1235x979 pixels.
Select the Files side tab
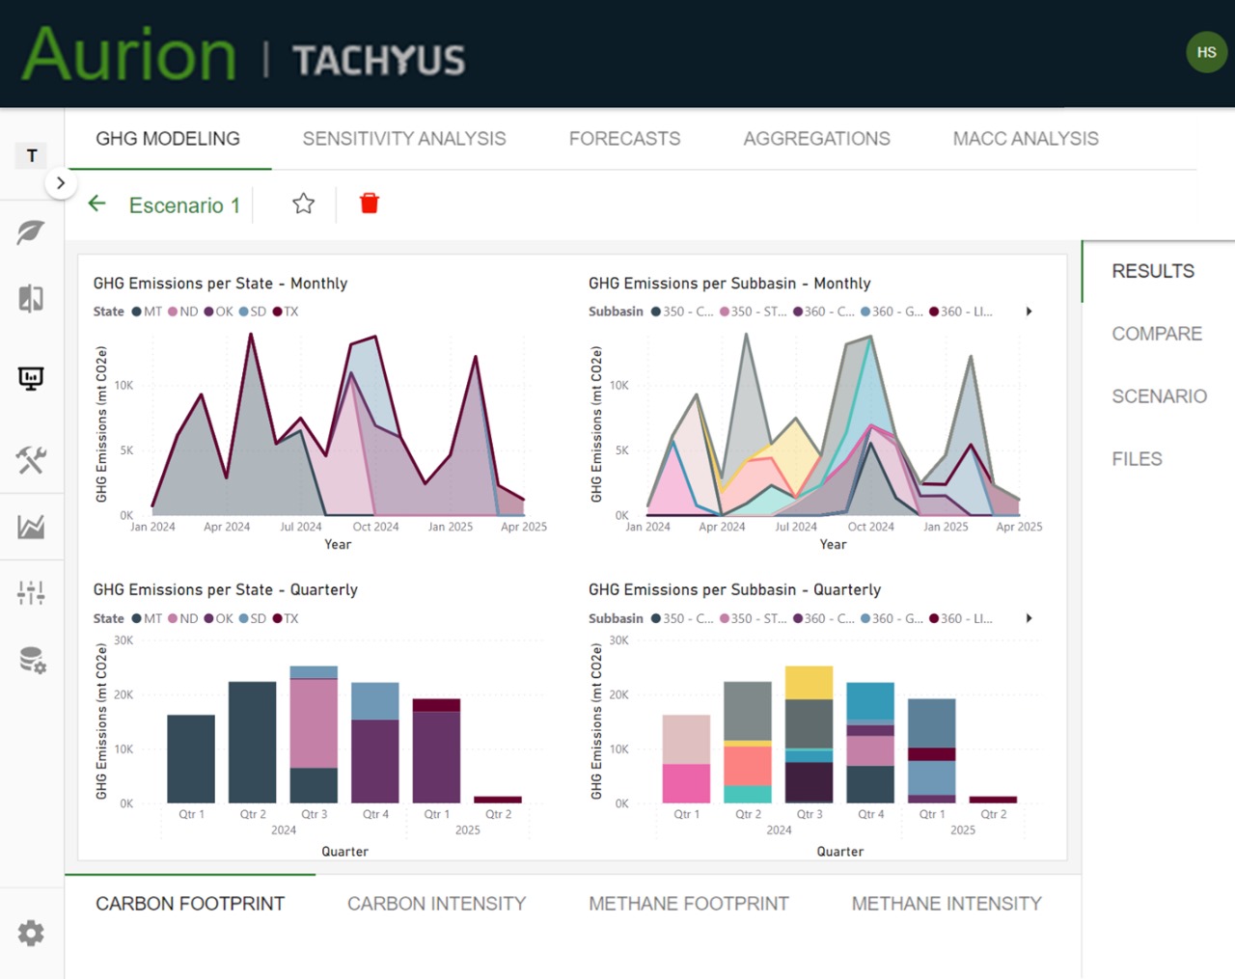pyautogui.click(x=1137, y=459)
